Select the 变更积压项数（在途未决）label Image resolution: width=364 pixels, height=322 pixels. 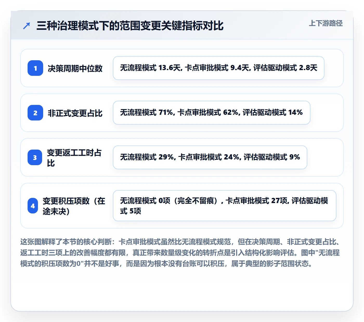tap(74, 206)
